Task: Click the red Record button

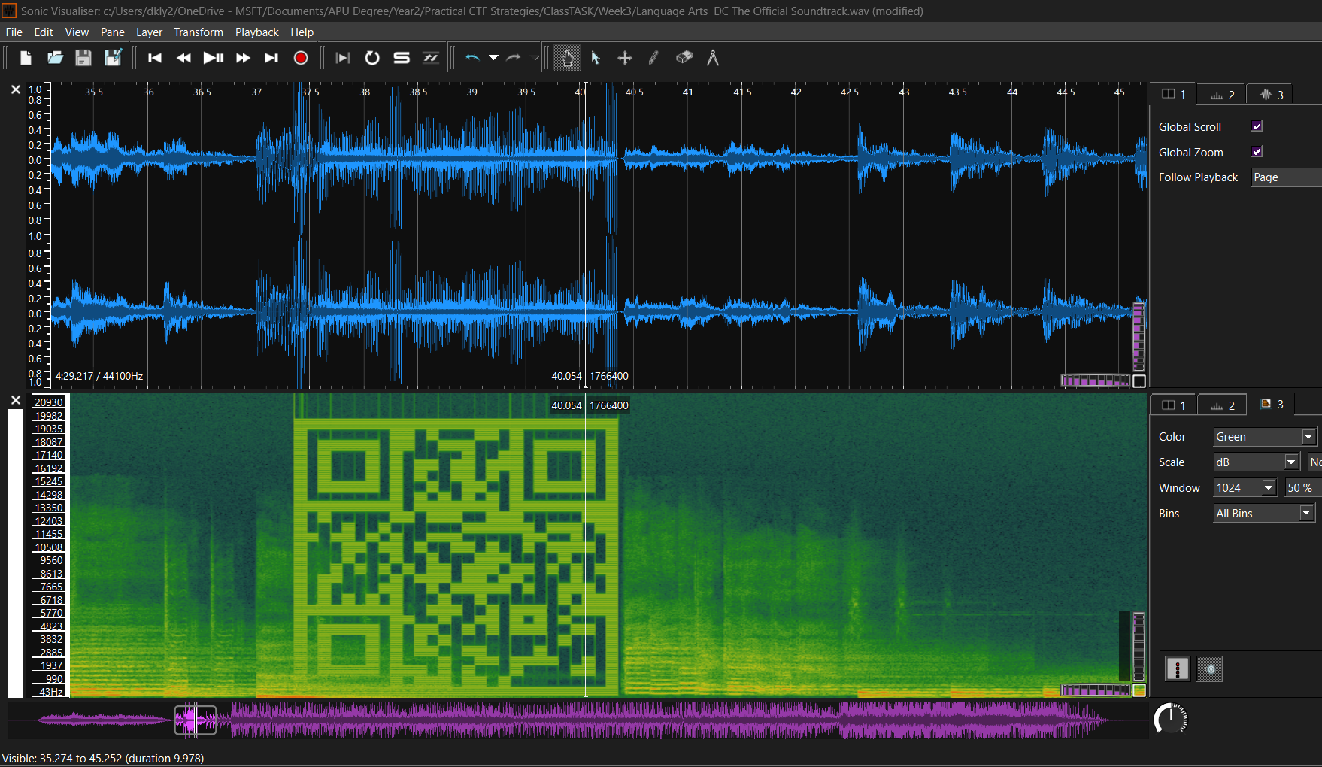Action: tap(300, 58)
